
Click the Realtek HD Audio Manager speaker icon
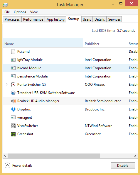click(13, 101)
